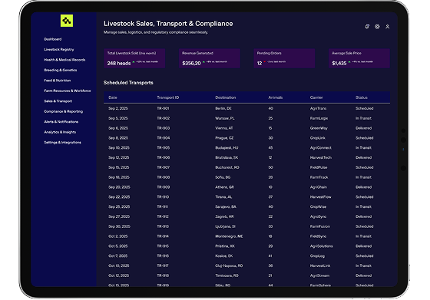Open Farm Resources & Workforce page

click(x=68, y=91)
